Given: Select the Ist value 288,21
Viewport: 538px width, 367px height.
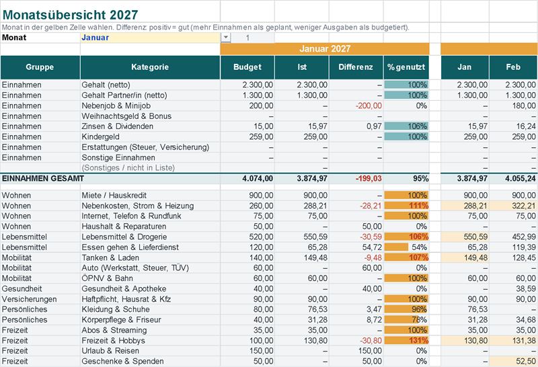Looking at the screenshot, I should [302, 206].
